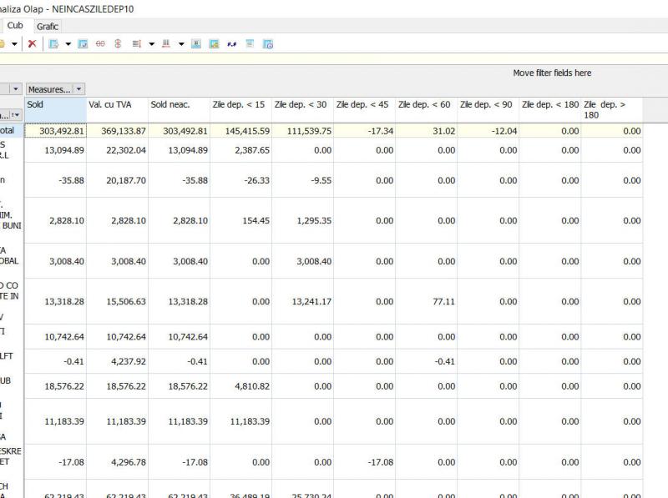Click the first blue grid icon after delete
Viewport: 668px width, 498px height.
(x=54, y=43)
